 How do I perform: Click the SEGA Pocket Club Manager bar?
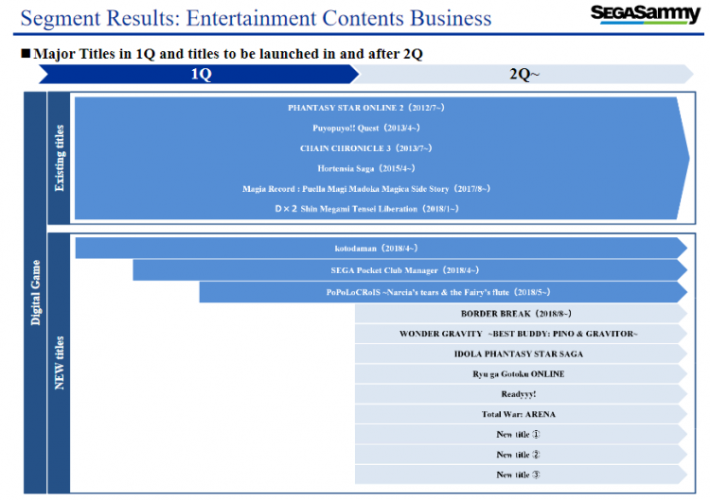407,270
